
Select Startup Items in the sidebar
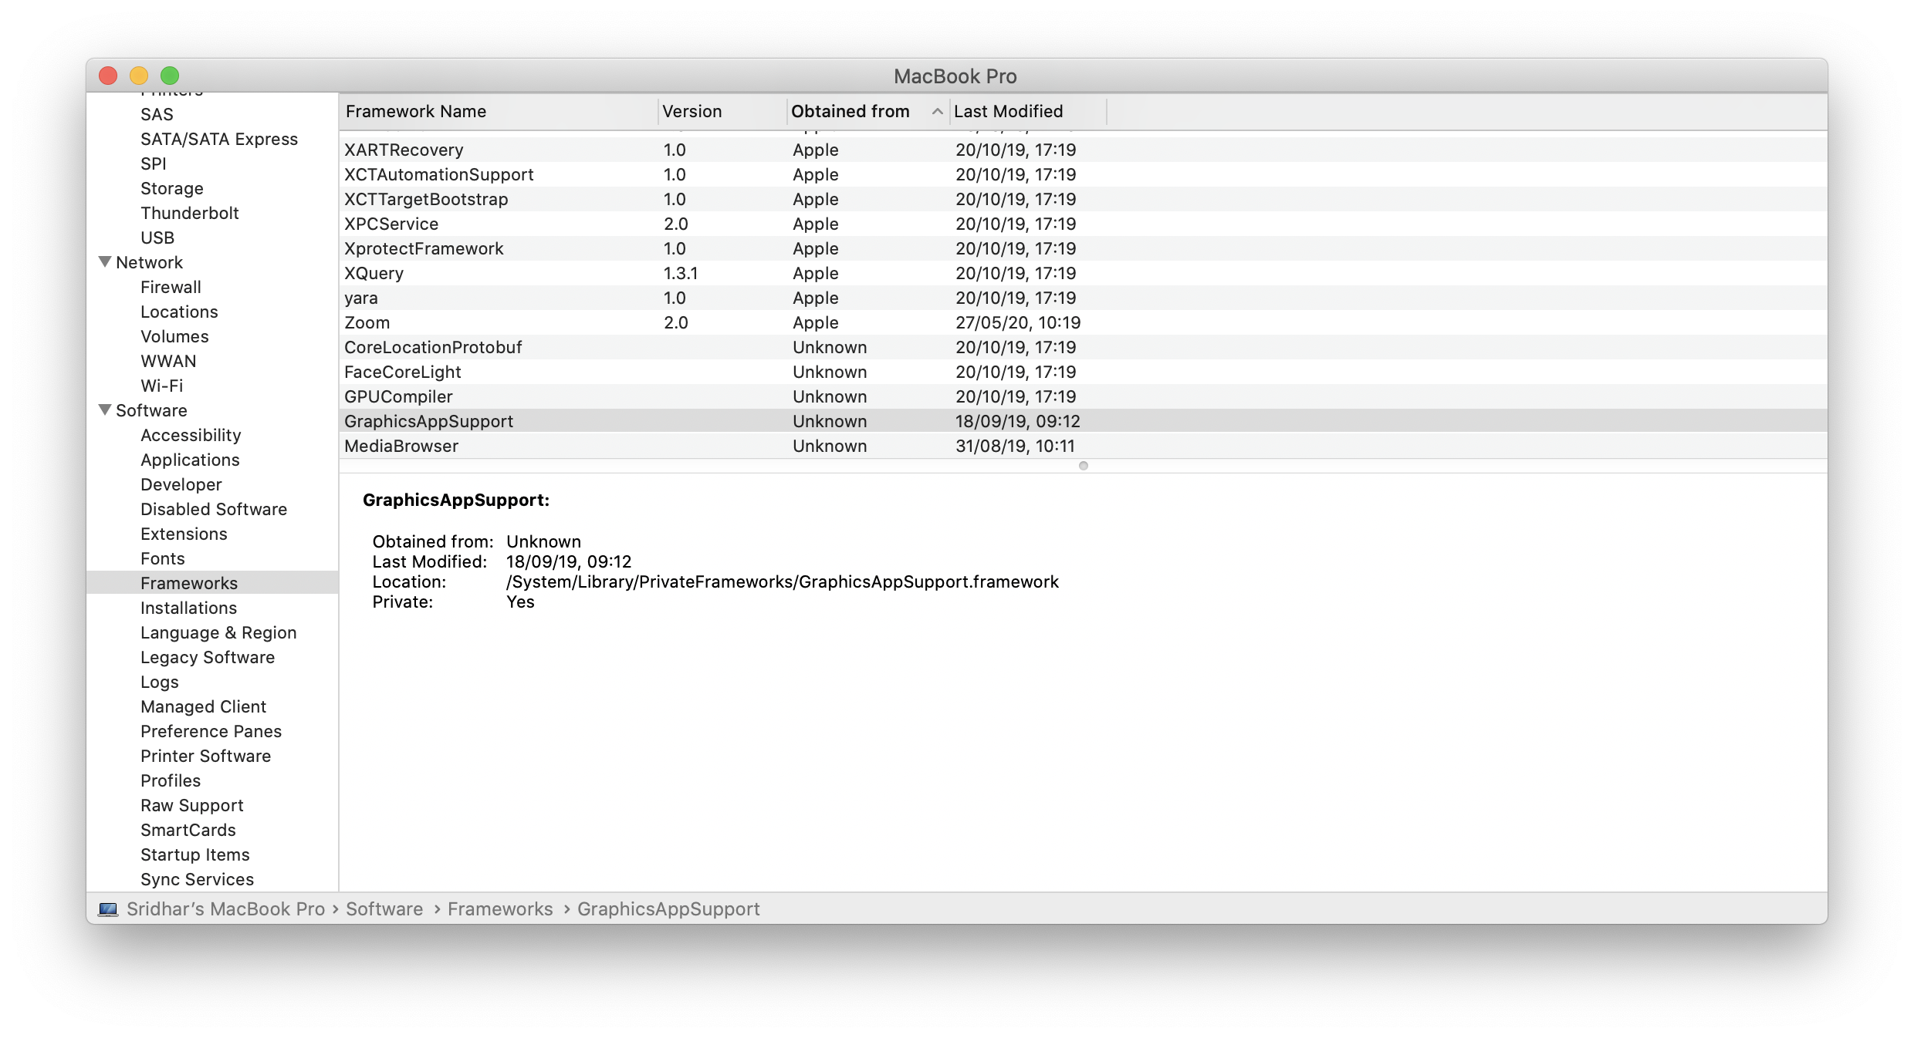click(194, 854)
